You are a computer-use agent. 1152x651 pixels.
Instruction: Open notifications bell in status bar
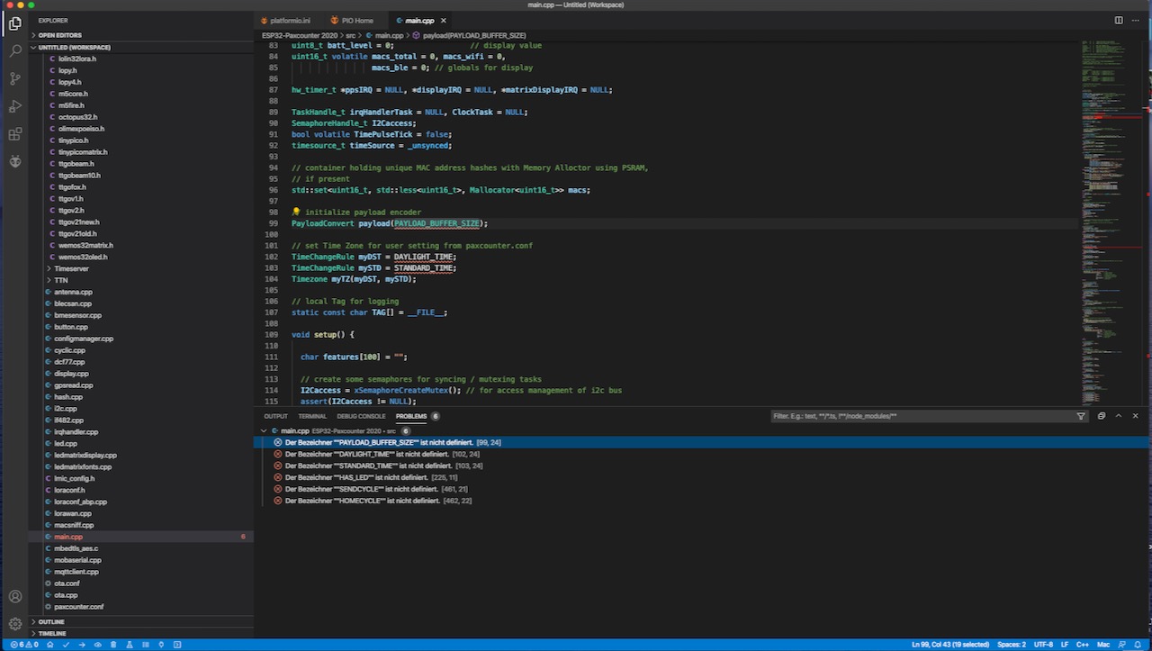pyautogui.click(x=1138, y=645)
